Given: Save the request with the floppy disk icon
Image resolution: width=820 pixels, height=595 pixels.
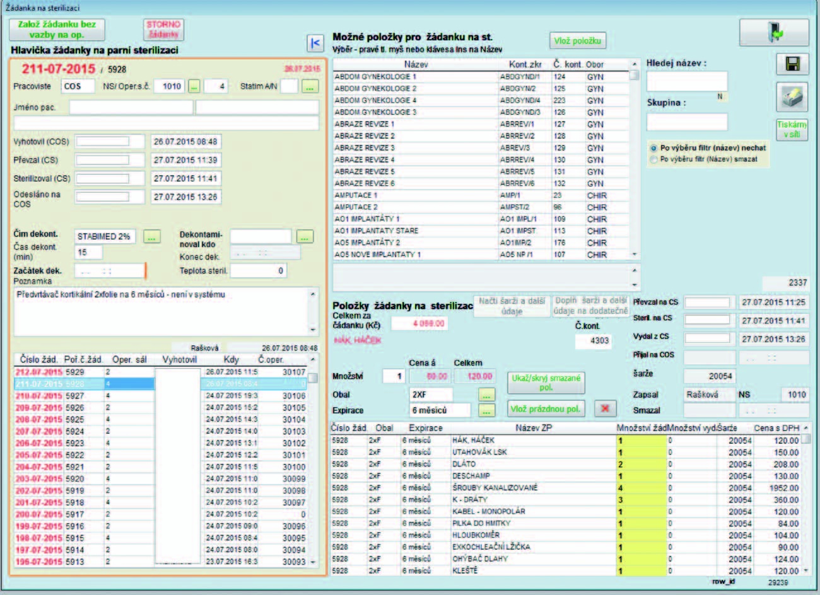Looking at the screenshot, I should 792,64.
